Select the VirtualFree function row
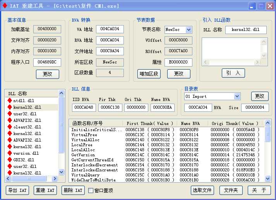276x200 pixels. (x=167, y=135)
